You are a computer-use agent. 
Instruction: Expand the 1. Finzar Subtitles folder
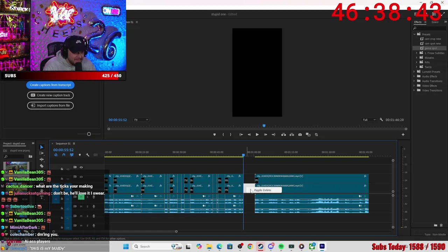(x=416, y=53)
